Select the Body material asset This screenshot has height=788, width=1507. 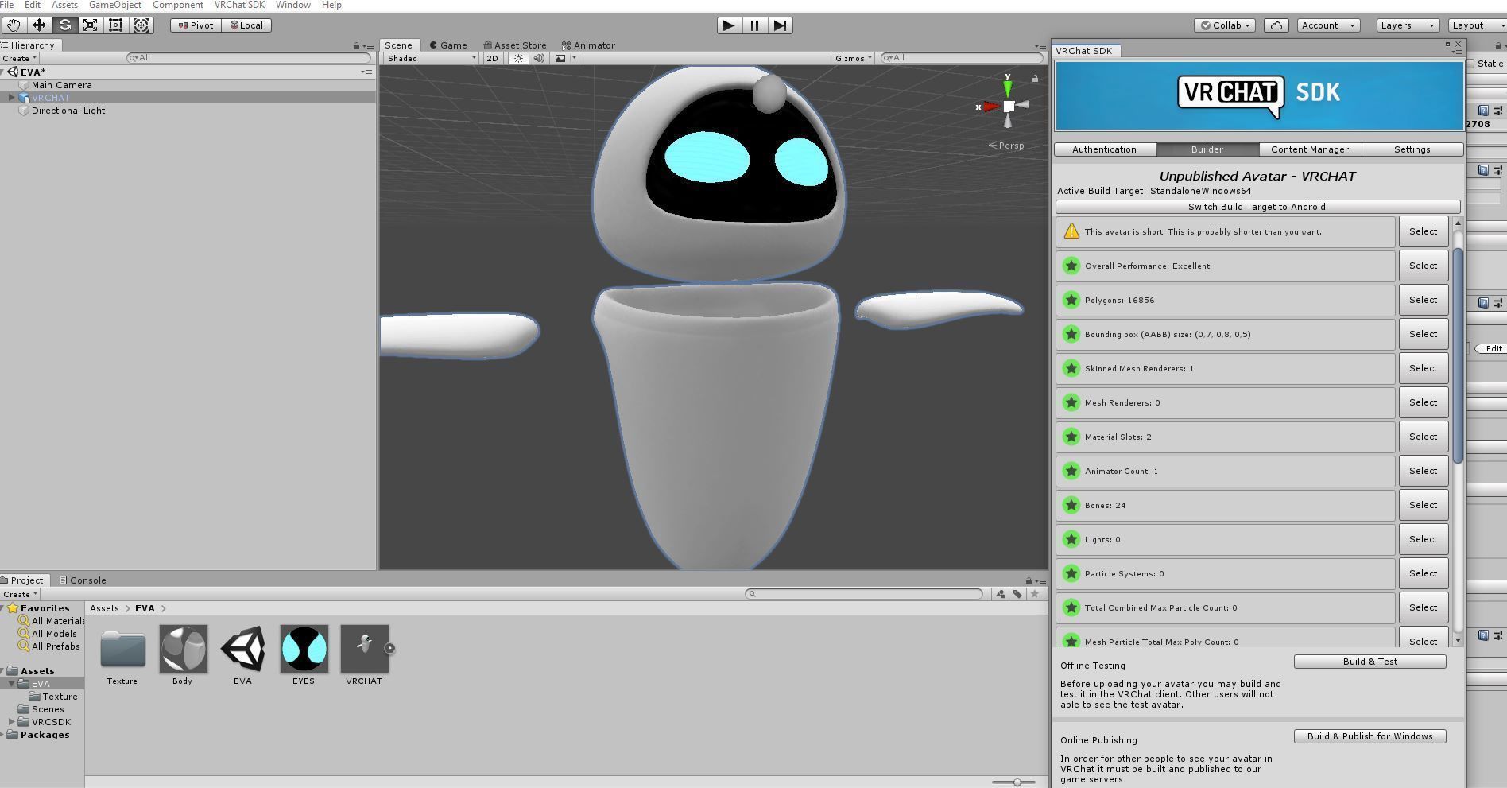point(183,649)
